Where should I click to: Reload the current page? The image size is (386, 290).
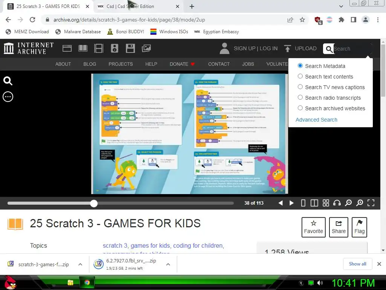point(32,20)
